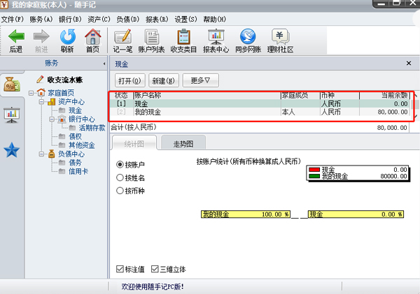Select the 按账户 radio button
The image size is (420, 294).
(x=120, y=164)
